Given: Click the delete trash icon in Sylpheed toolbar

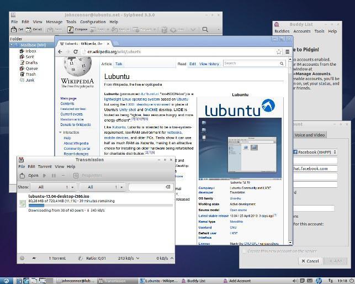Looking at the screenshot, I should point(165,29).
